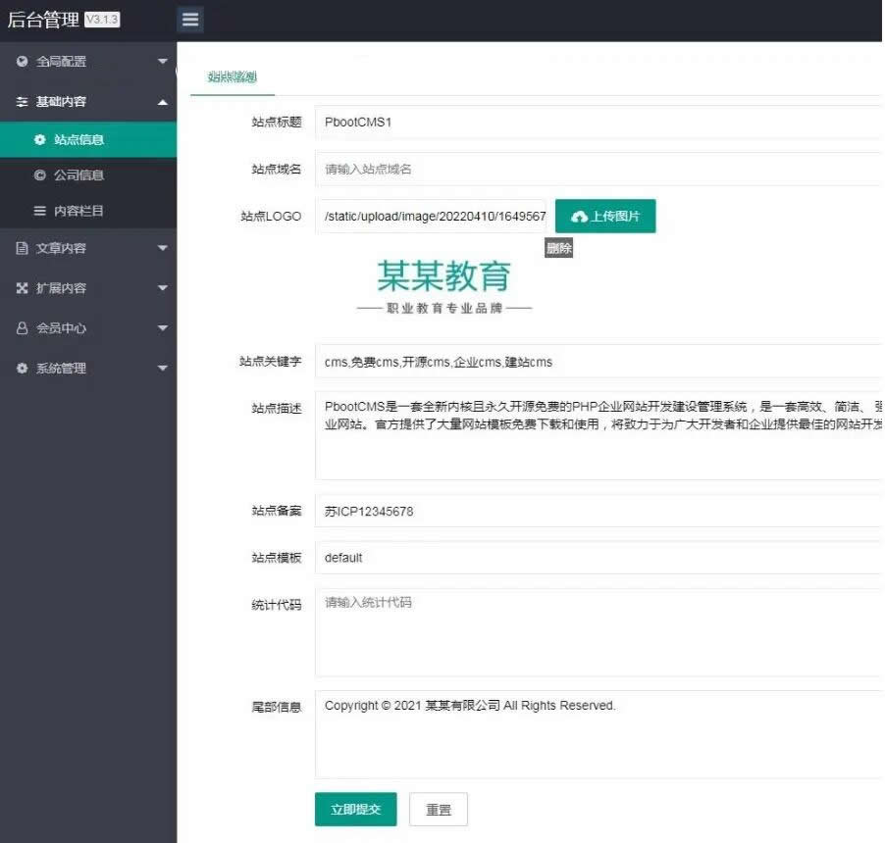The height and width of the screenshot is (843, 885).
Task: Select 公司信息 in the sidebar
Action: 88,174
